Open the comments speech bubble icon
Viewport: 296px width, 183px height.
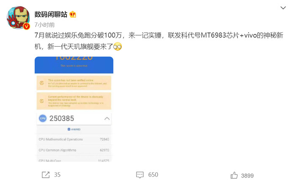(x=140, y=175)
